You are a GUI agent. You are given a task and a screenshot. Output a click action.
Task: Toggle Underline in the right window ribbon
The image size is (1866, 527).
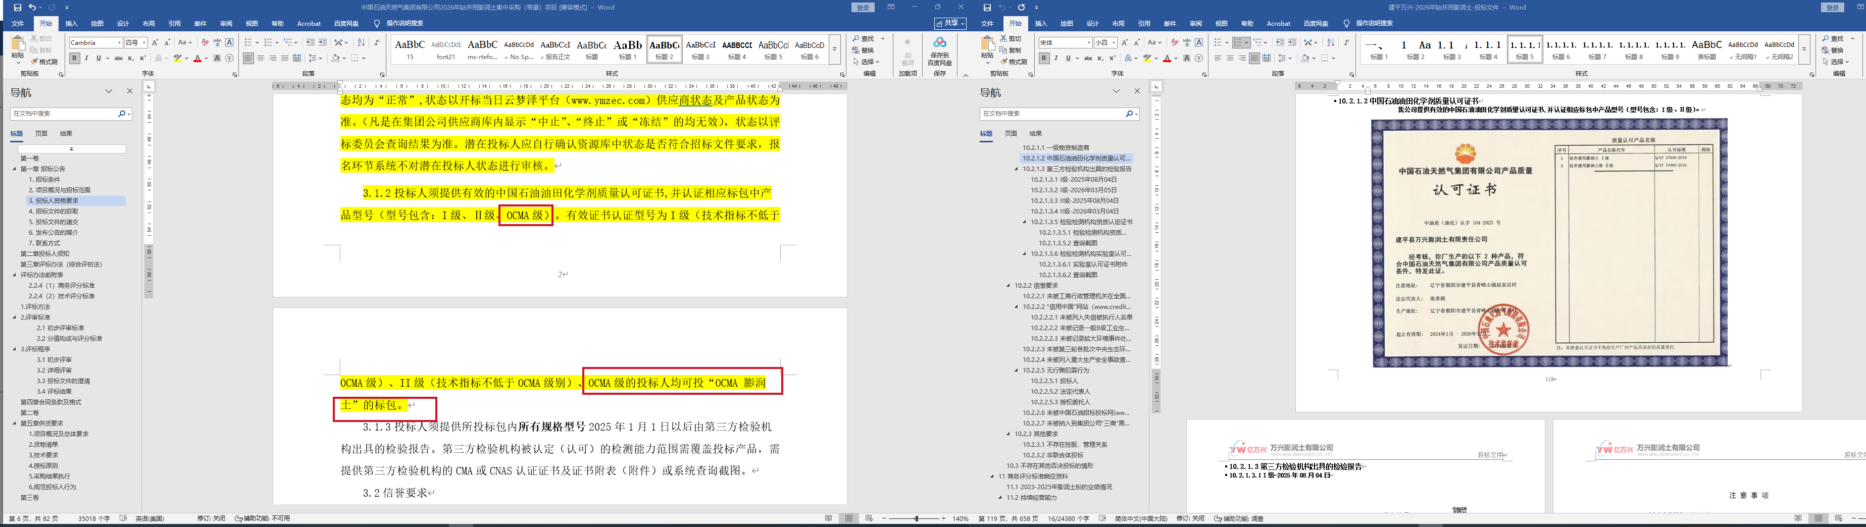1068,58
